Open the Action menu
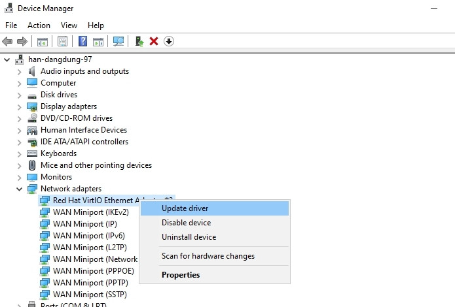The image size is (455, 307). 39,25
